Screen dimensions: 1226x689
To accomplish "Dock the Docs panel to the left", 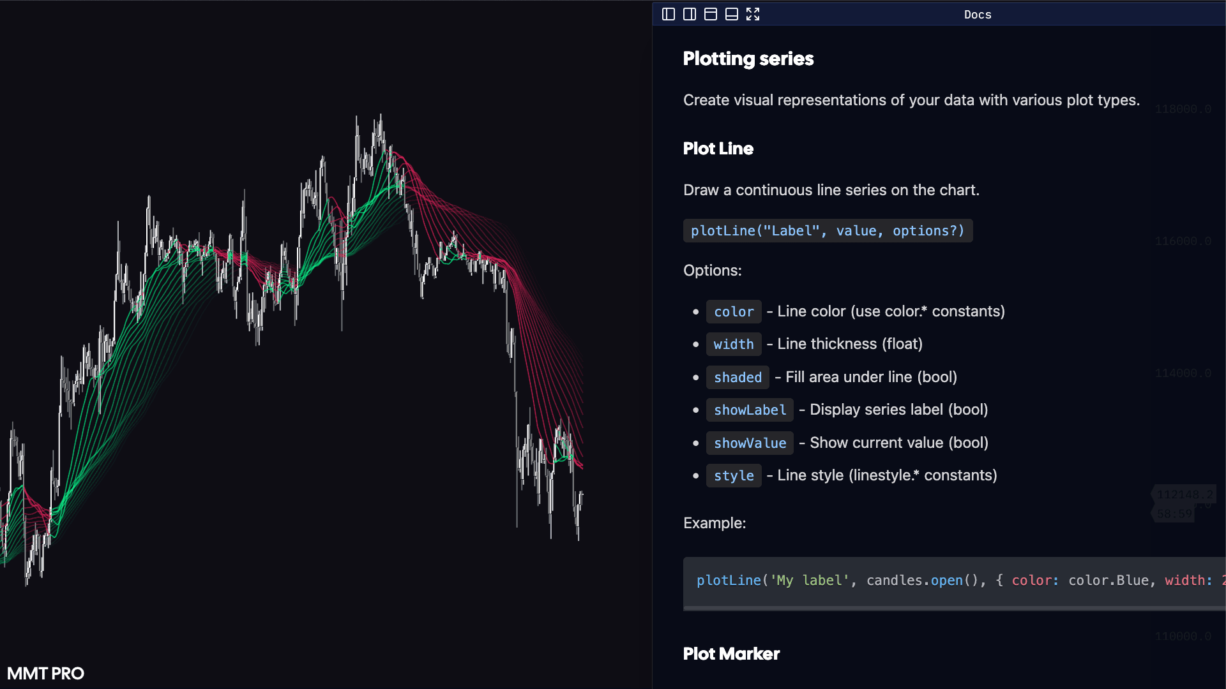I will (669, 14).
